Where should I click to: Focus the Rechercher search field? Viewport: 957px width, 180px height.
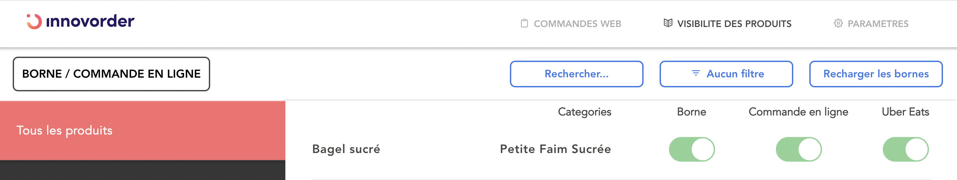click(576, 74)
